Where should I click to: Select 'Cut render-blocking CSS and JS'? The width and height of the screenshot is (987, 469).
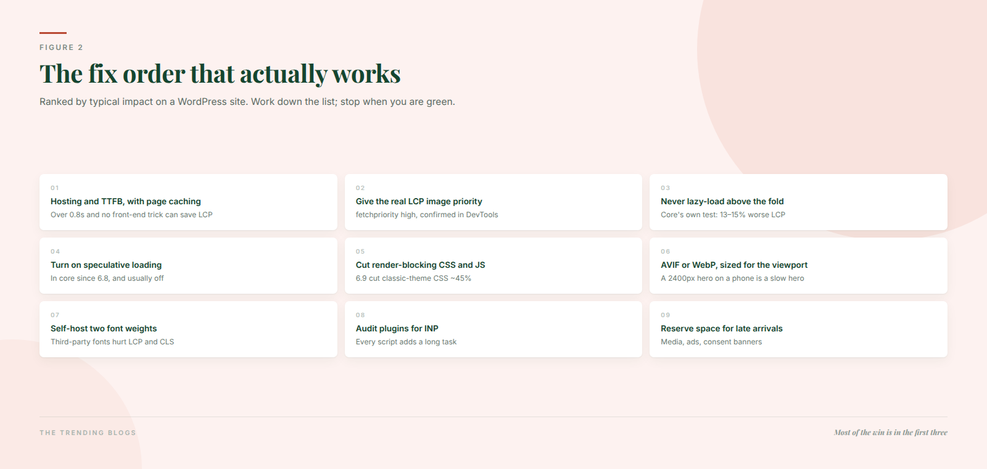[x=421, y=265]
